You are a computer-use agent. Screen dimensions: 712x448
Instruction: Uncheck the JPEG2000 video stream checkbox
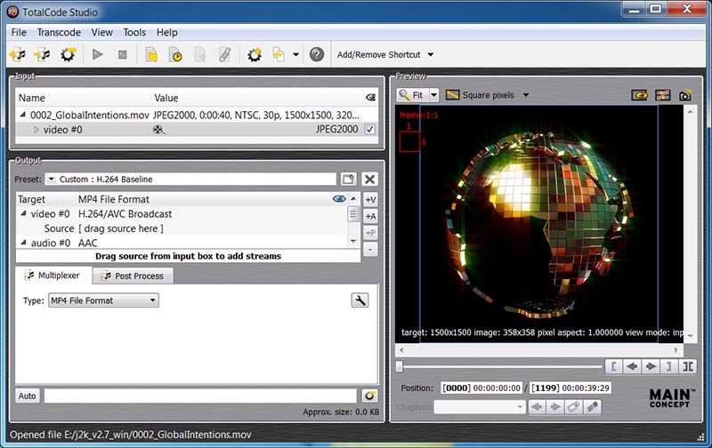click(x=369, y=129)
